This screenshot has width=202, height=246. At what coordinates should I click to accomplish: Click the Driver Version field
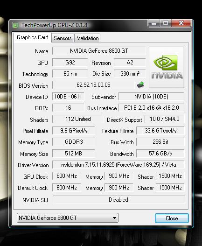point(118,165)
